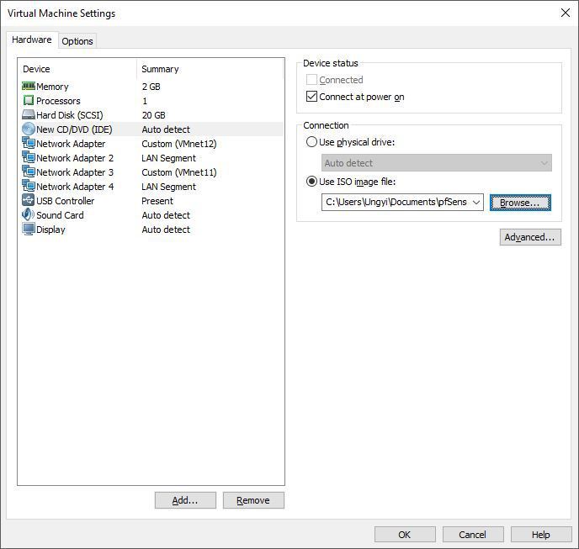Viewport: 579px width, 549px height.
Task: Close the Virtual Machine Settings window
Action: pos(565,13)
